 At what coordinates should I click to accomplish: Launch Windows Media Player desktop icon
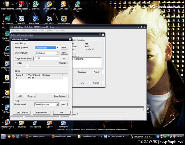(5, 66)
